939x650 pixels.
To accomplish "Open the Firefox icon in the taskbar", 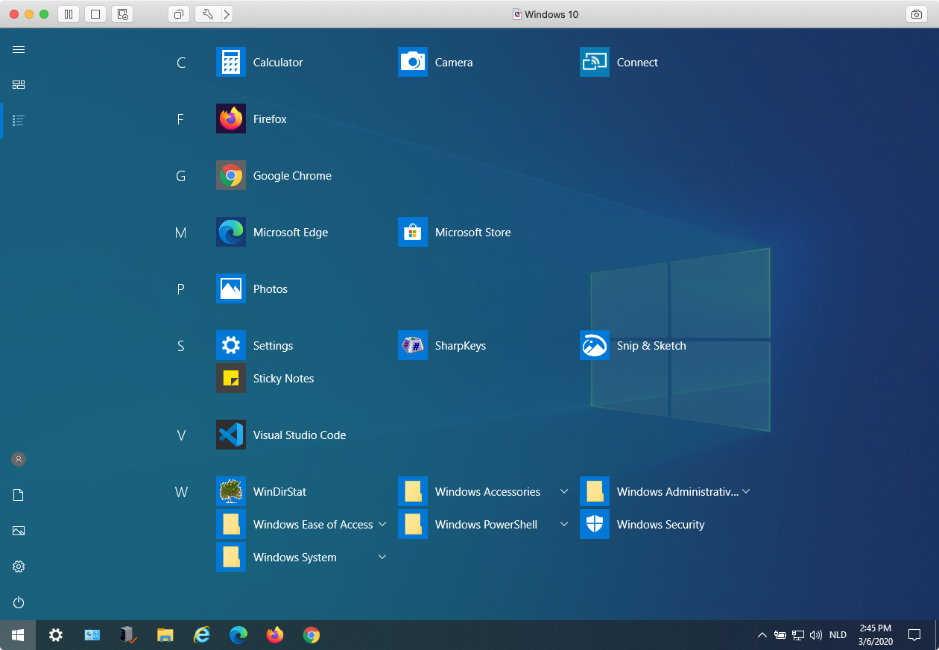I will tap(275, 635).
